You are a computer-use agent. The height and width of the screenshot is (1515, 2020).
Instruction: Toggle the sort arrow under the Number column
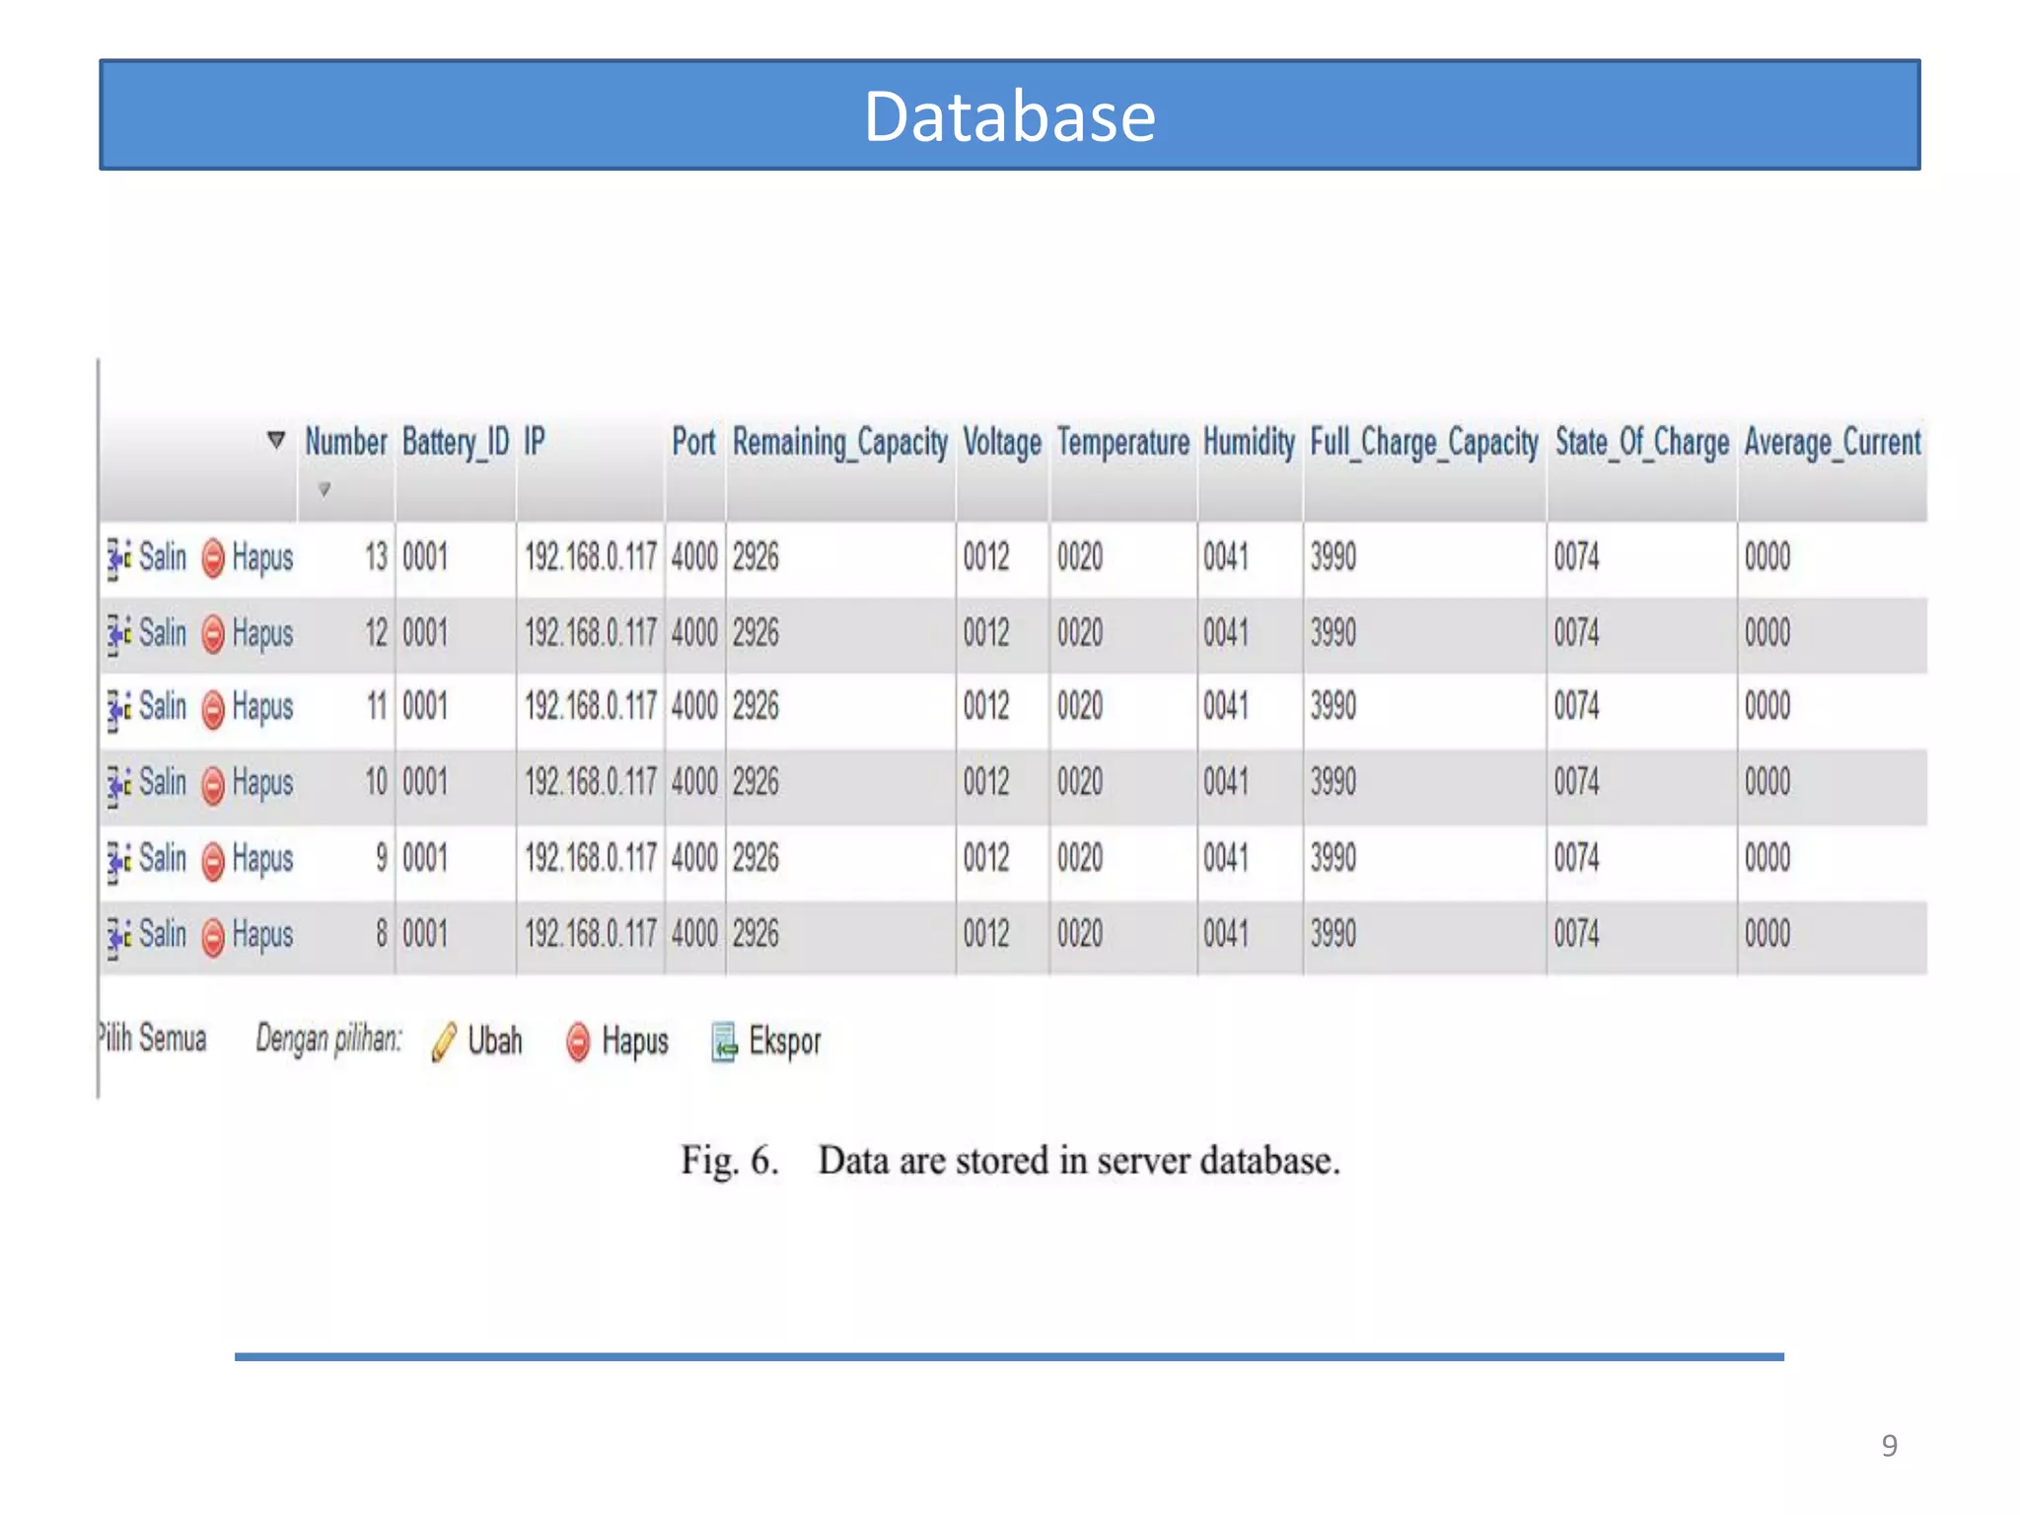324,489
